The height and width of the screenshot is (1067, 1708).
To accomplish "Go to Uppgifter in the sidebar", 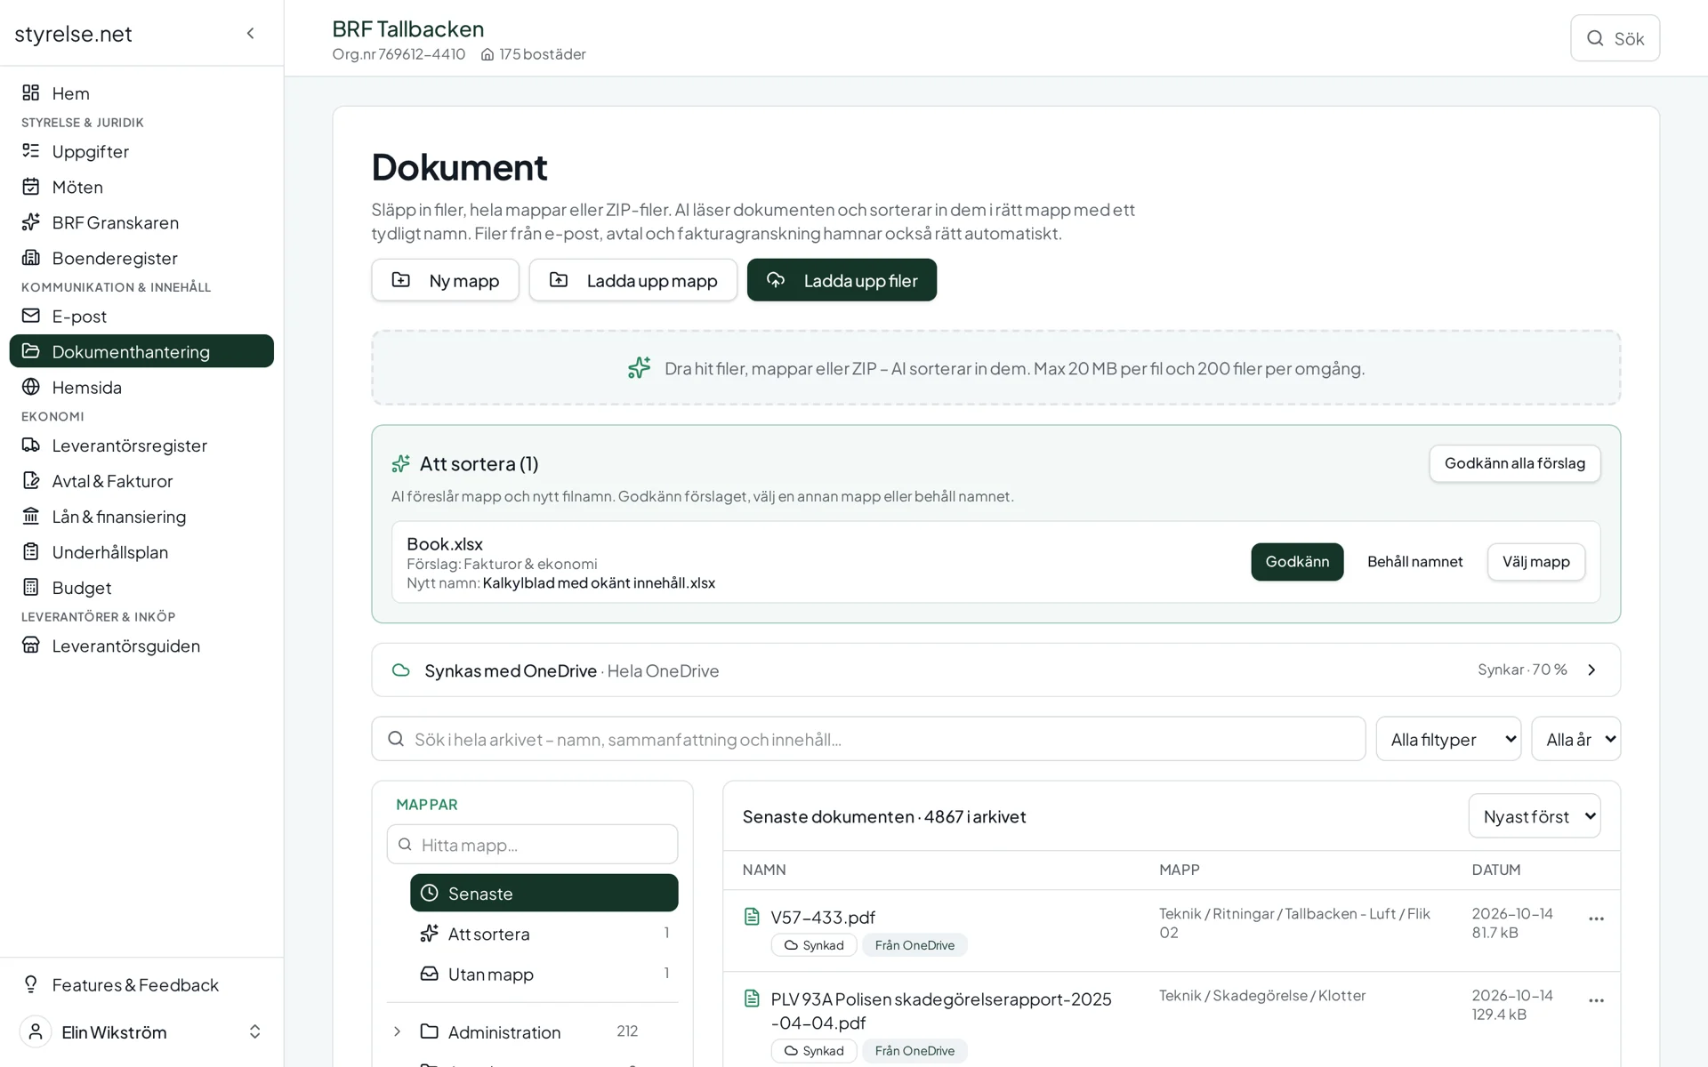I will (141, 151).
